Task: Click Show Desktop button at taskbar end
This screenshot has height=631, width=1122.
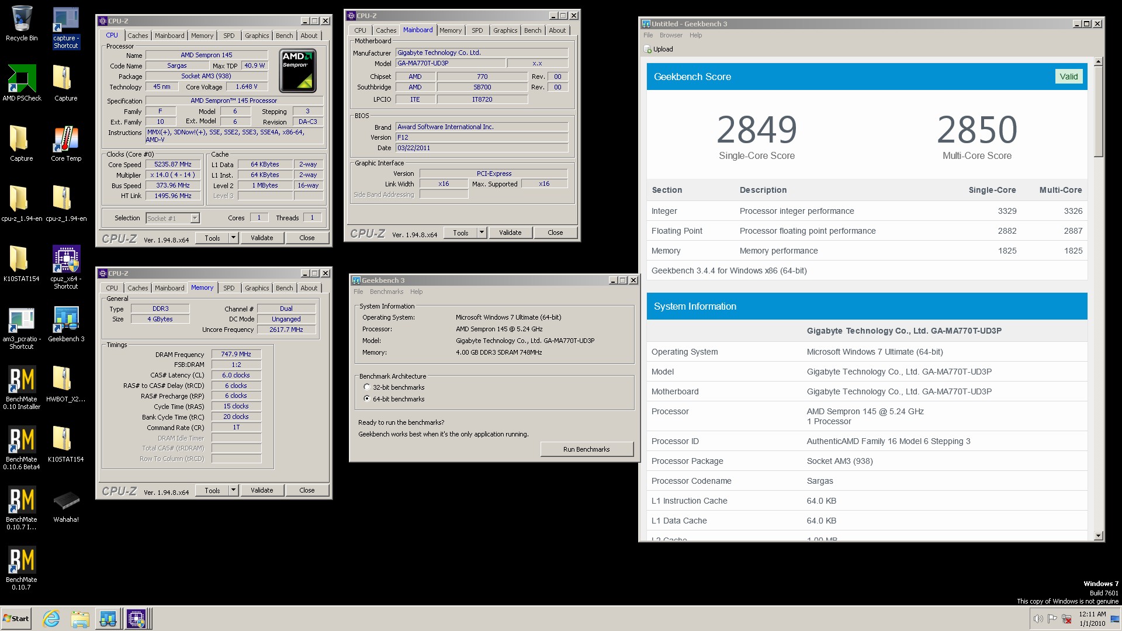Action: coord(1116,619)
